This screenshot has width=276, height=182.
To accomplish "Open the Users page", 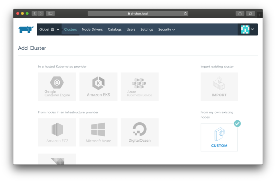I will 131,30.
